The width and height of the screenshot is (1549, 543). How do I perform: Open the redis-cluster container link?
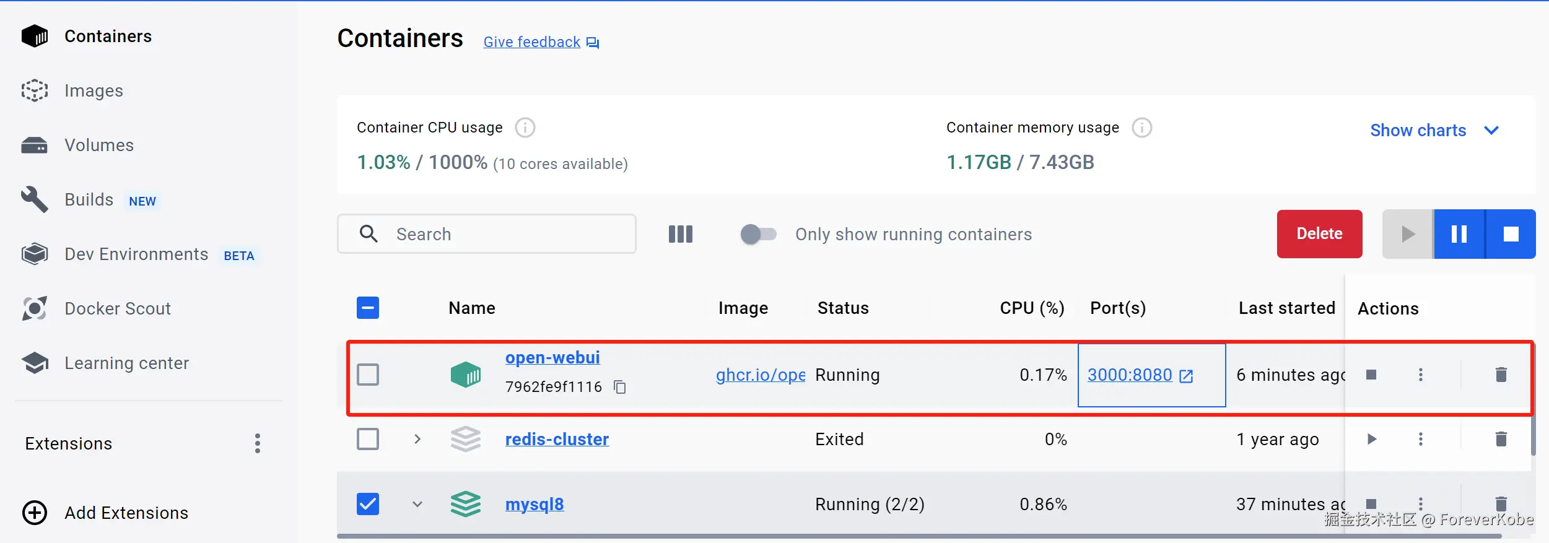pyautogui.click(x=557, y=440)
